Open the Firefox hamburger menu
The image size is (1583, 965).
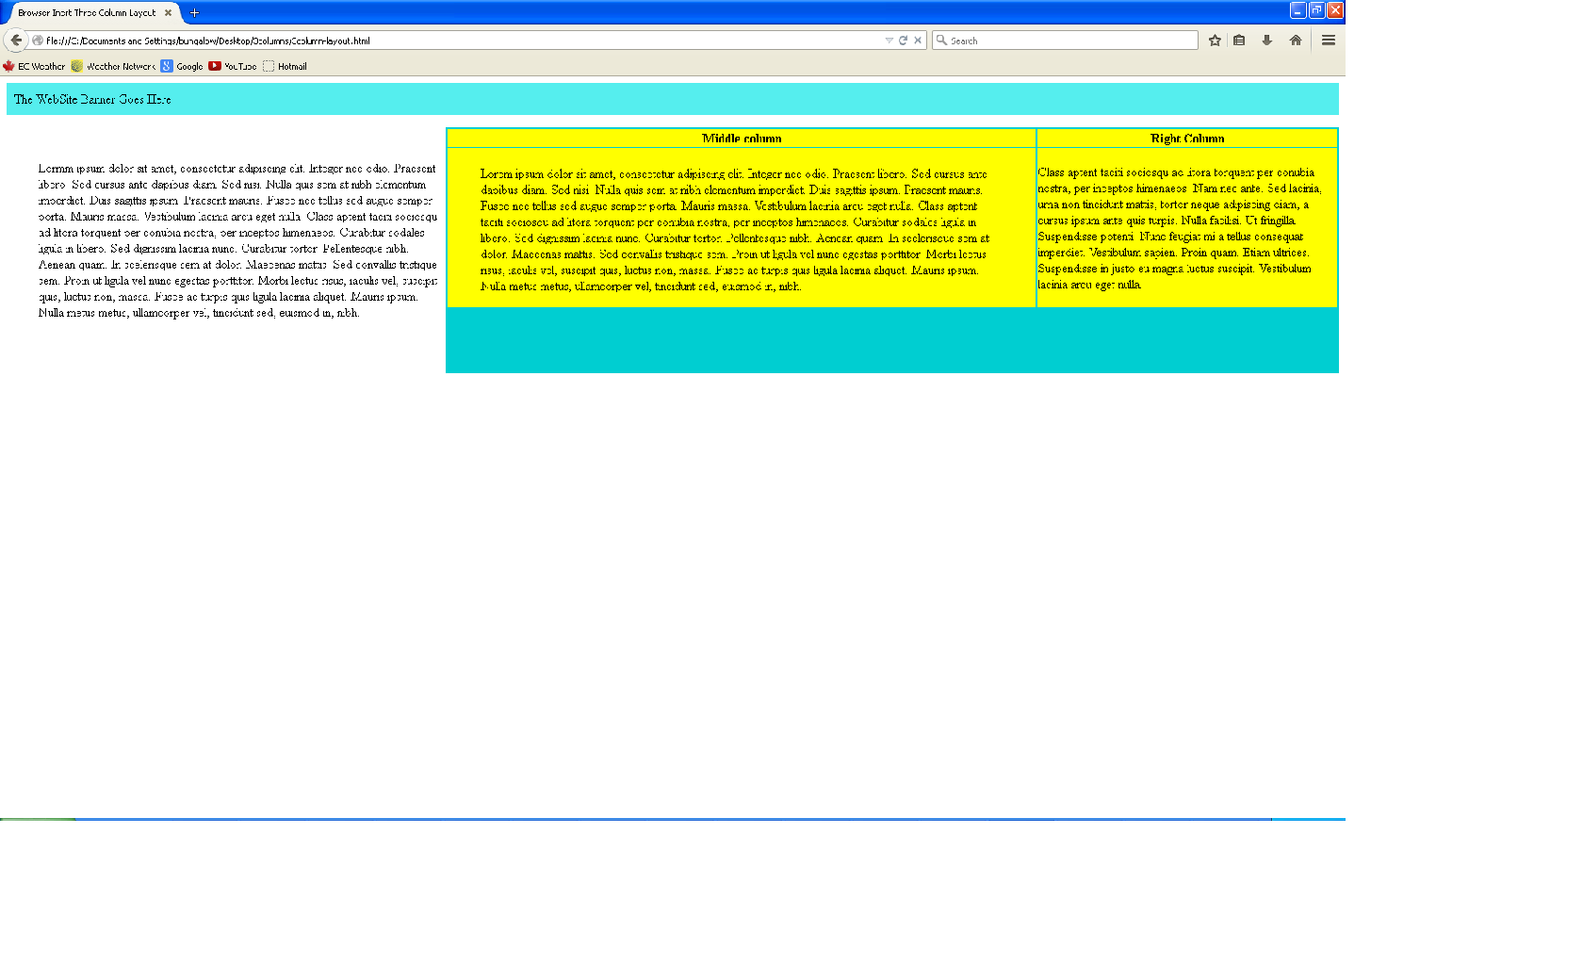(1329, 41)
